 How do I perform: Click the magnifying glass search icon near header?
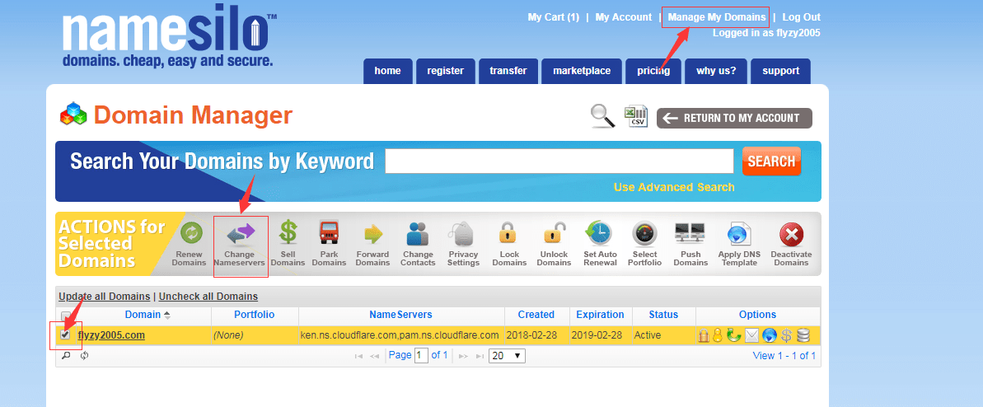603,117
